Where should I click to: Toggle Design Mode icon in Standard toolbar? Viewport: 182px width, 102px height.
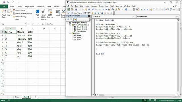[109, 9]
